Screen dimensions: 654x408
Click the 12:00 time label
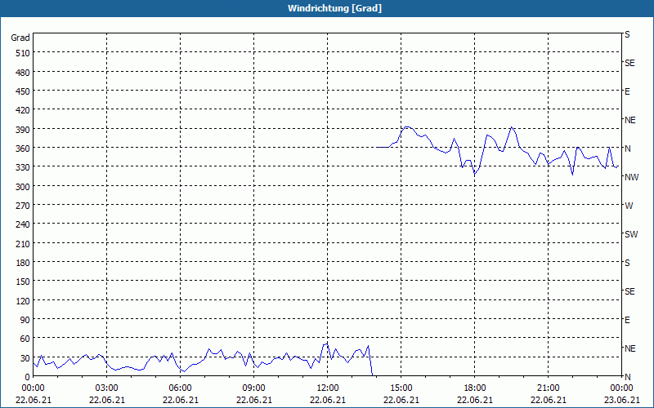[x=328, y=388]
